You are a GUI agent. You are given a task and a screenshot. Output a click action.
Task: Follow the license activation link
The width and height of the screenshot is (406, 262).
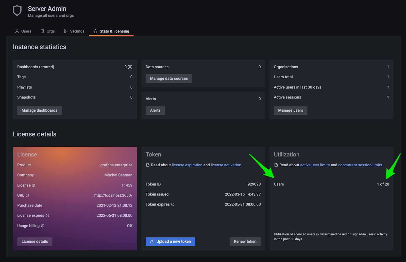click(226, 165)
